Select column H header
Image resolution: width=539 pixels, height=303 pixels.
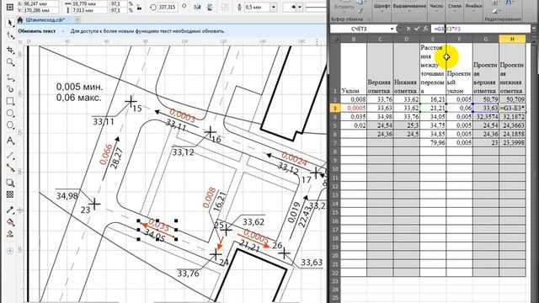pos(512,40)
